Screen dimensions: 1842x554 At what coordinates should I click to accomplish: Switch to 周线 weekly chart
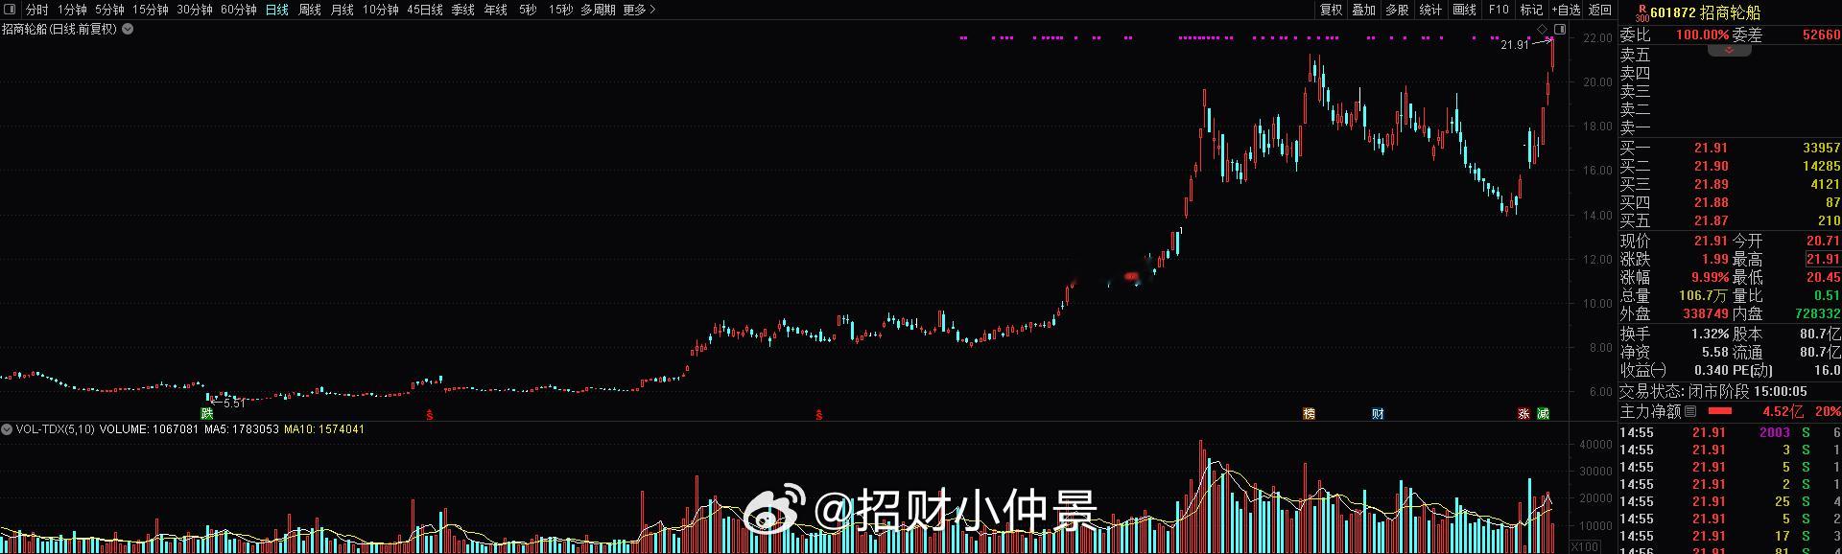[309, 10]
